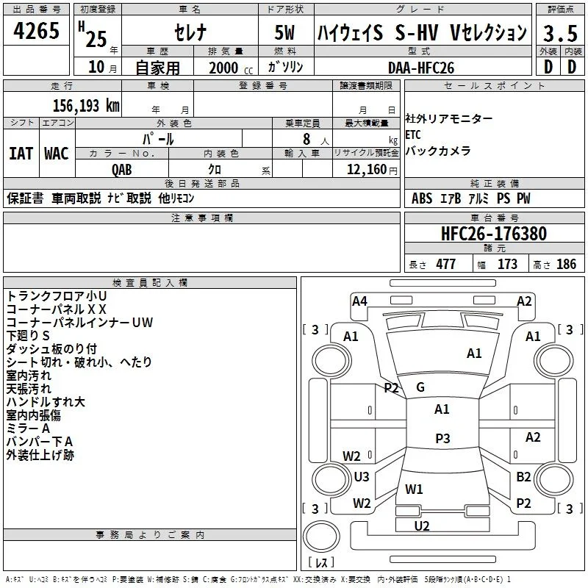The image size is (588, 588).
Task: Click inspector note ダッシュ板のり付
Action: tap(51, 349)
